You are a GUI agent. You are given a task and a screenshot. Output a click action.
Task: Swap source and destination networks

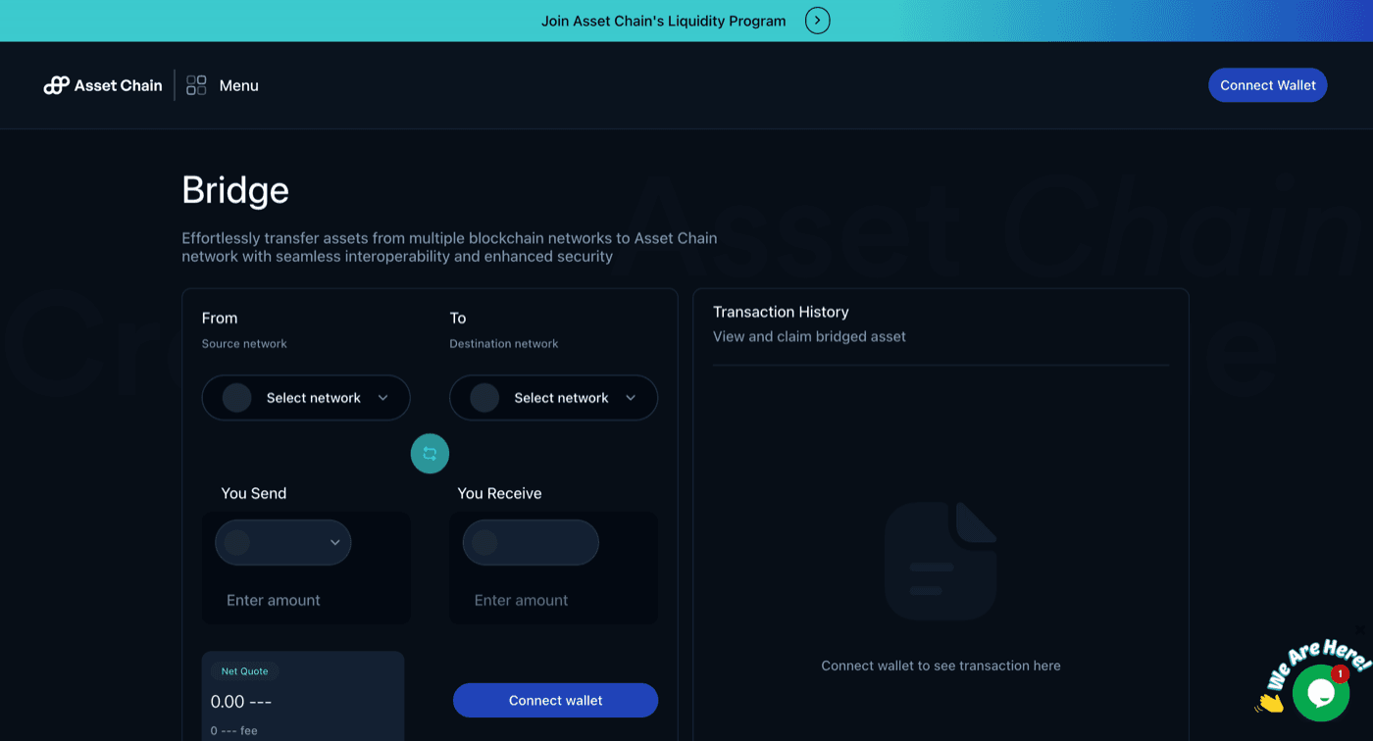pos(430,454)
